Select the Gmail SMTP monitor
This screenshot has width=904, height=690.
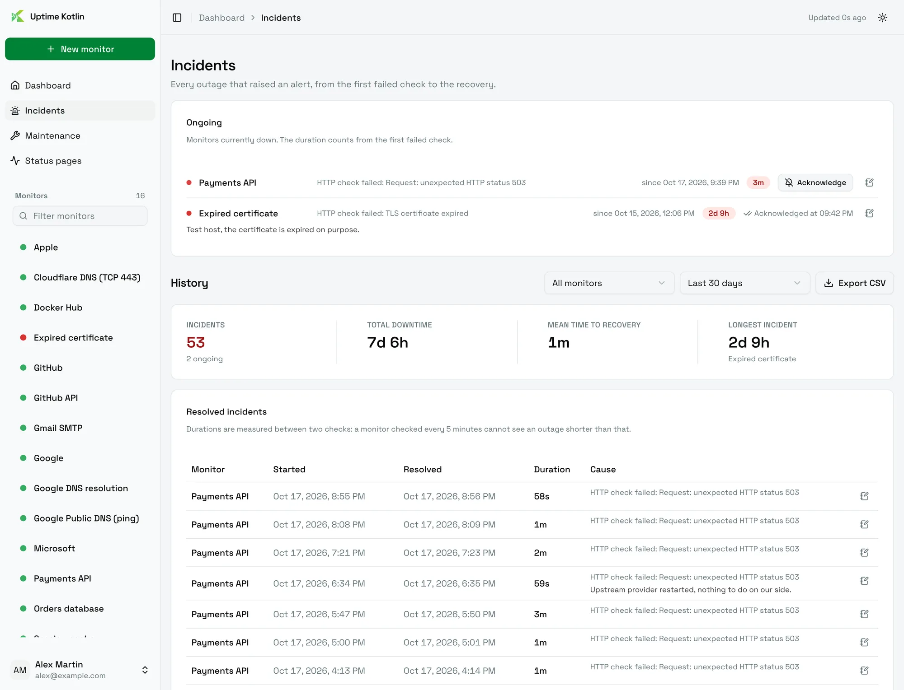pos(80,428)
